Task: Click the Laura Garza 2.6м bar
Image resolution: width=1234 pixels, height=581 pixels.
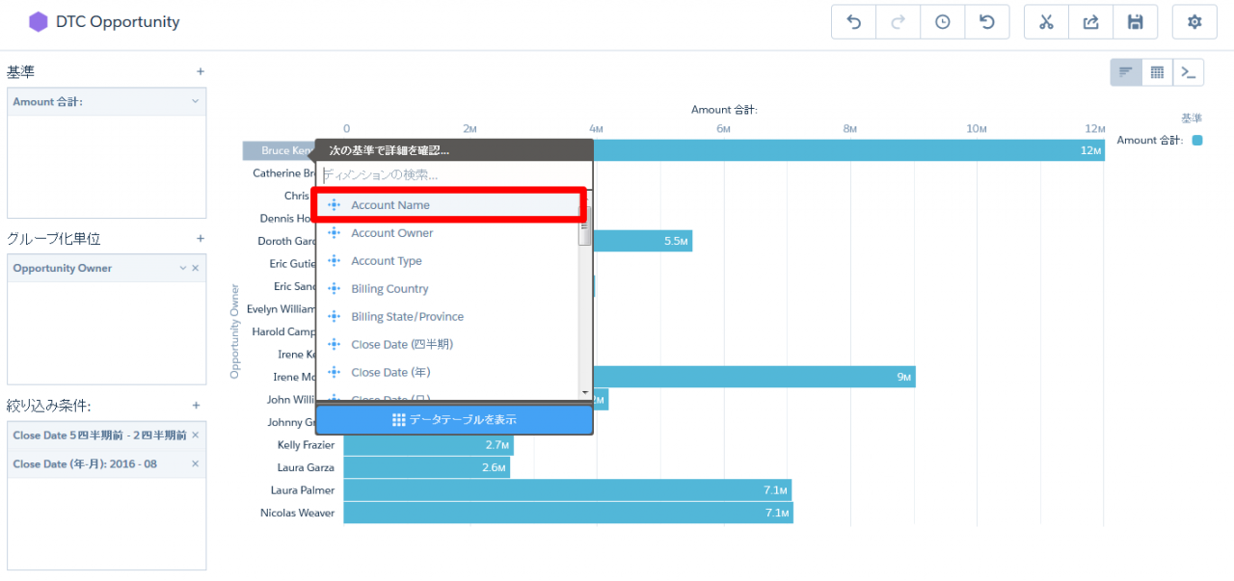Action: coord(426,467)
